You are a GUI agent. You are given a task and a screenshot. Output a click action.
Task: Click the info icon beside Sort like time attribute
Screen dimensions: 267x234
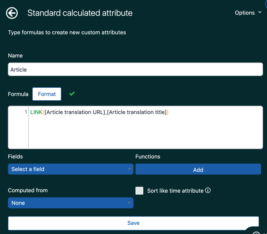coord(208,190)
